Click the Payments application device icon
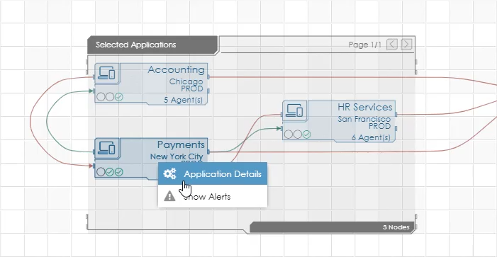 click(x=107, y=148)
